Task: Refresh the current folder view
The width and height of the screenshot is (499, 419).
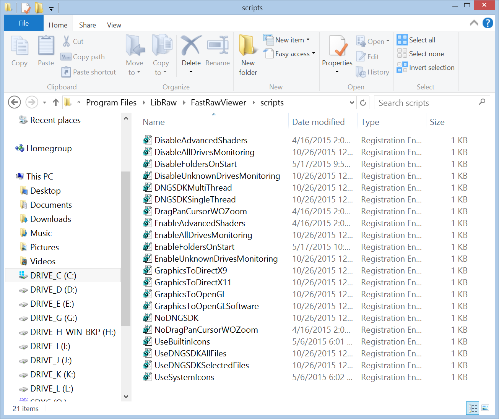Action: tap(363, 103)
